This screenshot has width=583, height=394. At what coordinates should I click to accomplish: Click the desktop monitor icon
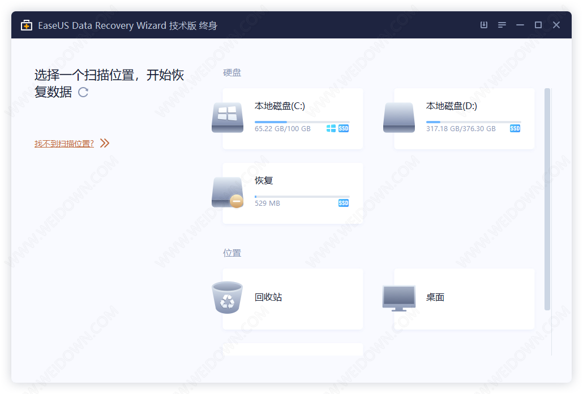tap(399, 298)
